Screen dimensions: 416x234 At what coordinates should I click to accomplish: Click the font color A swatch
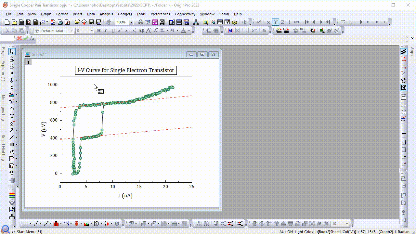tap(183, 31)
